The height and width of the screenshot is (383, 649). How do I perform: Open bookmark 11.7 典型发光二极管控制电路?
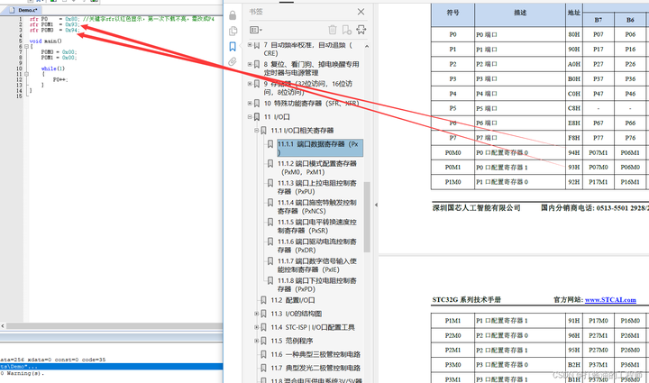(x=315, y=368)
